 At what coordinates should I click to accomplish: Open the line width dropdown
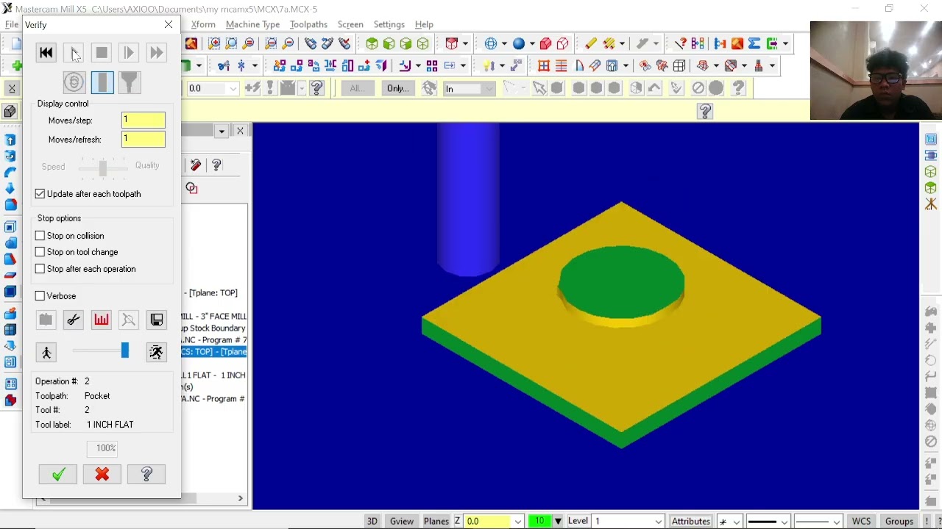(x=837, y=522)
